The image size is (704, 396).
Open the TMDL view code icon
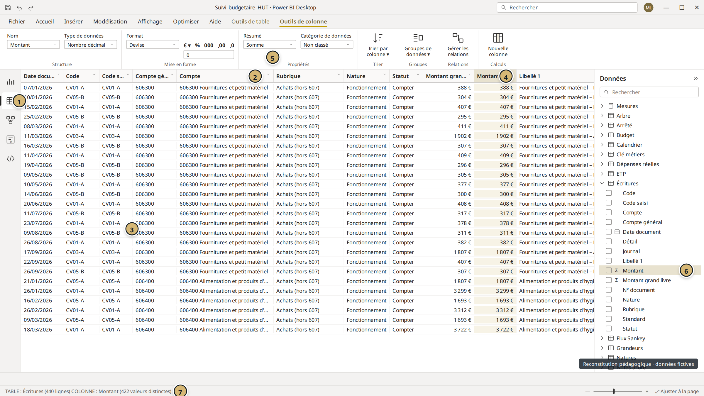pos(11,159)
